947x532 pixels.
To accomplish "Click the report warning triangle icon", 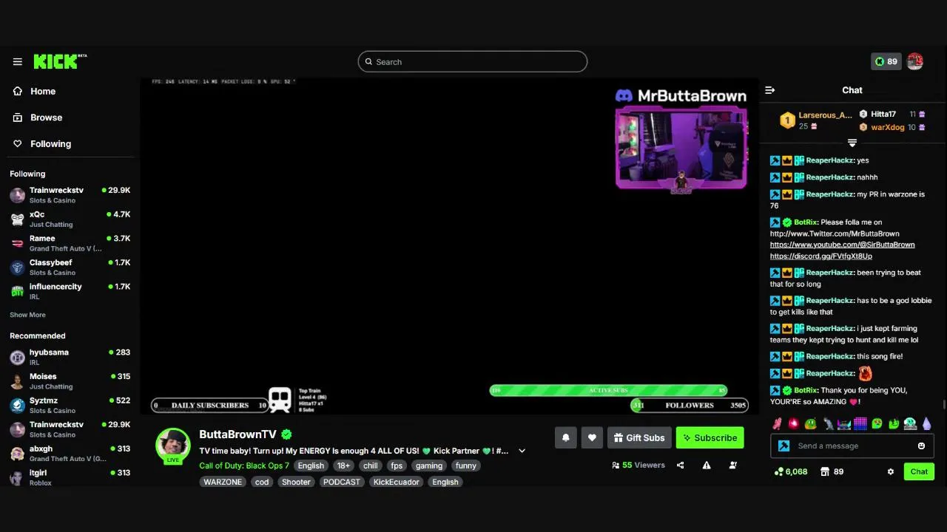I will click(x=707, y=465).
